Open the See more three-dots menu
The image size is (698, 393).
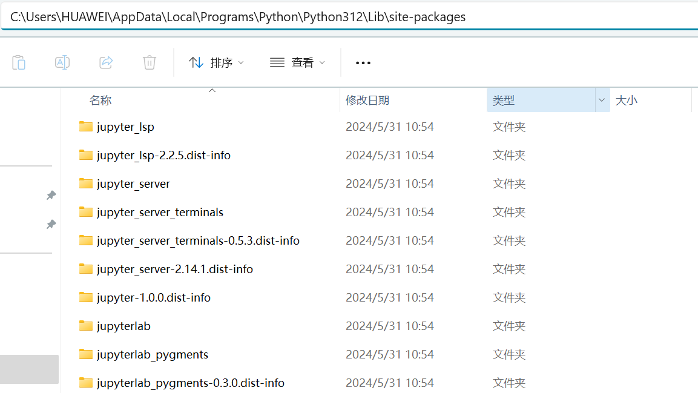pos(363,63)
